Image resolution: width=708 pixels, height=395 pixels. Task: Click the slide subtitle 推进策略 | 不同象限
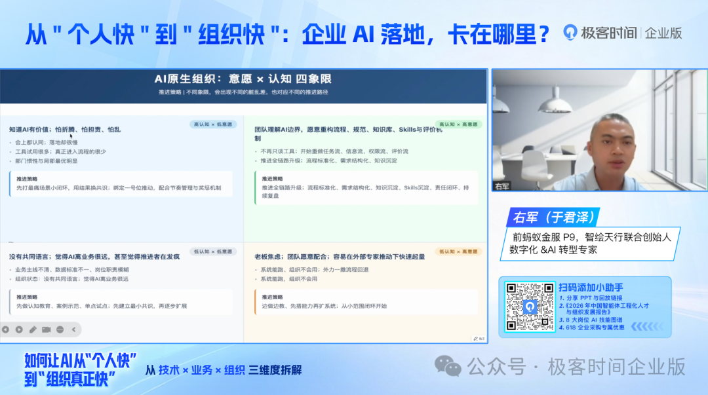click(x=243, y=92)
